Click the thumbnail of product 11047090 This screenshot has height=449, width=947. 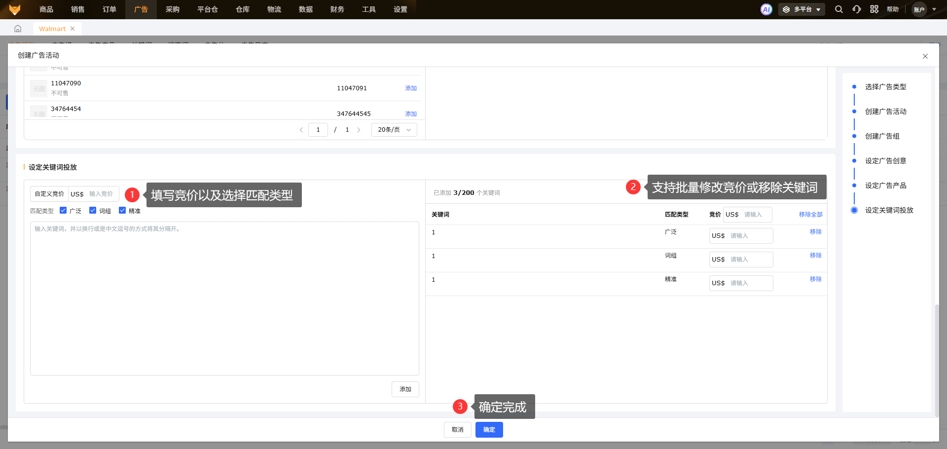[39, 89]
